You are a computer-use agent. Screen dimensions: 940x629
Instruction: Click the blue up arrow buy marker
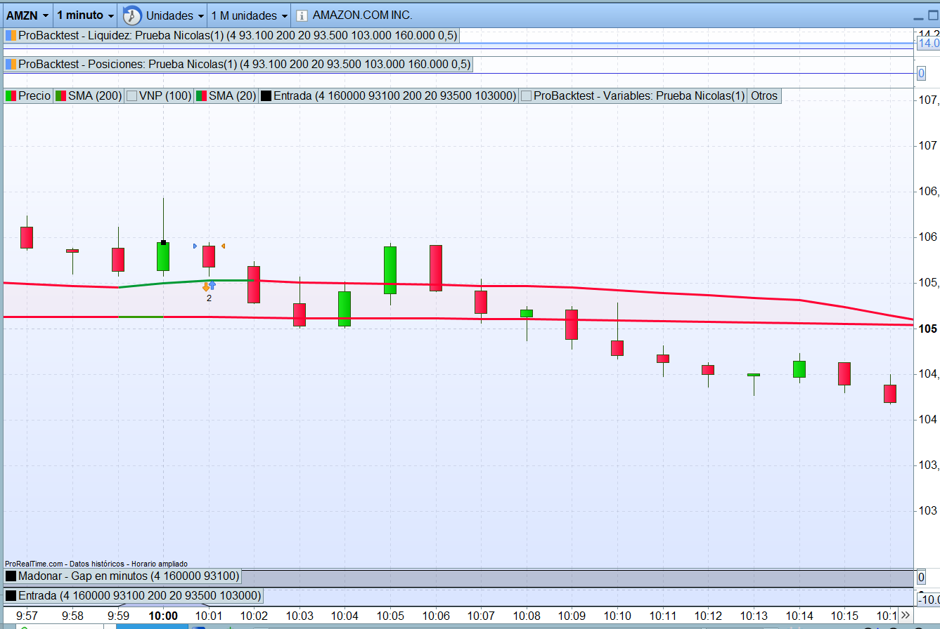212,286
